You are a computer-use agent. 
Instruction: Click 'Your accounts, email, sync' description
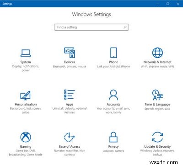point(113,111)
